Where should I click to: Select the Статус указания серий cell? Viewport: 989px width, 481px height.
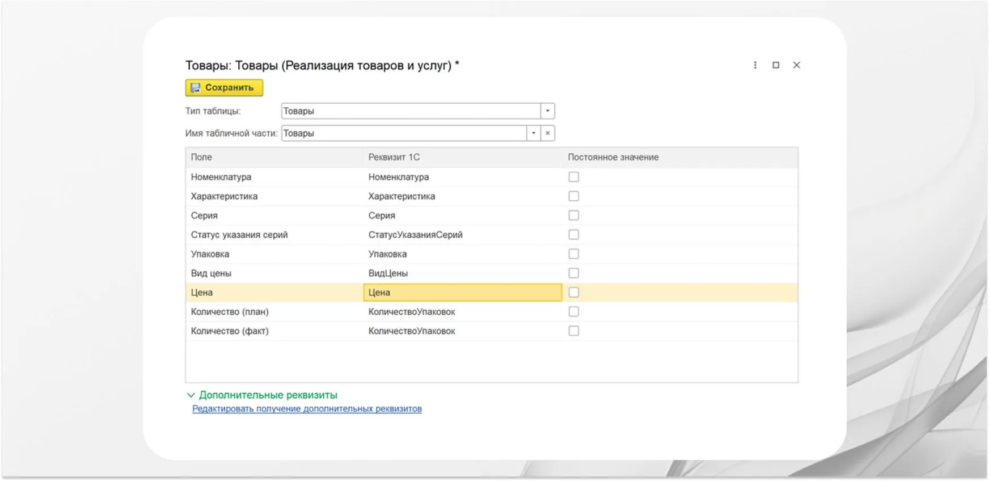(274, 235)
